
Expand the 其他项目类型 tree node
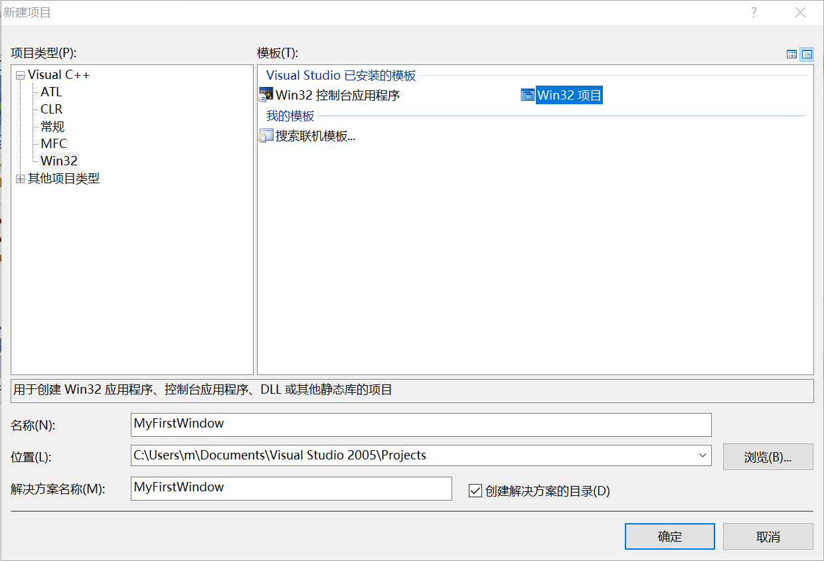[21, 179]
